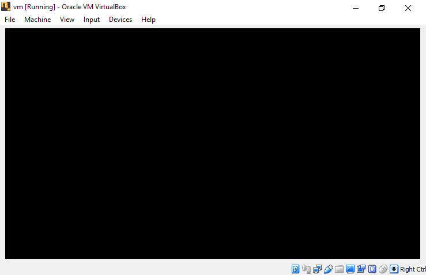426x275 pixels.
Task: Click the recording status icon
Action: point(361,269)
